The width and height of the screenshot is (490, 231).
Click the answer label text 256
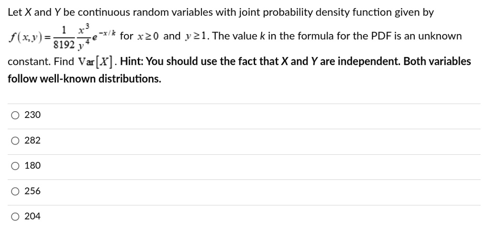coord(33,191)
